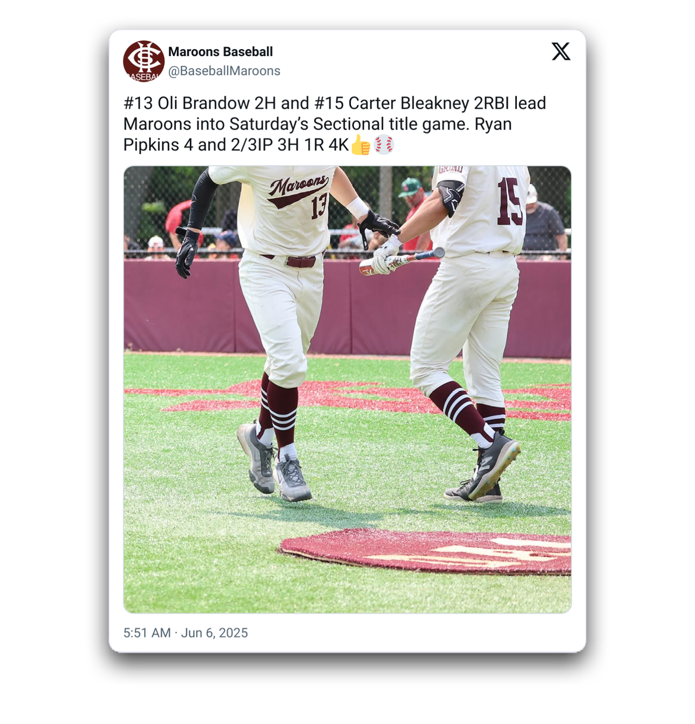Click the baseball emoji in tweet

(x=384, y=144)
